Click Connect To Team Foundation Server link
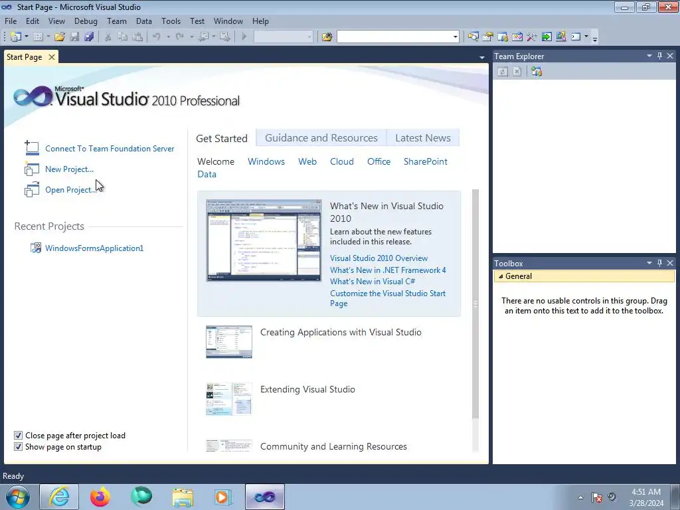Screen dimensions: 680x510 pyautogui.click(x=110, y=148)
